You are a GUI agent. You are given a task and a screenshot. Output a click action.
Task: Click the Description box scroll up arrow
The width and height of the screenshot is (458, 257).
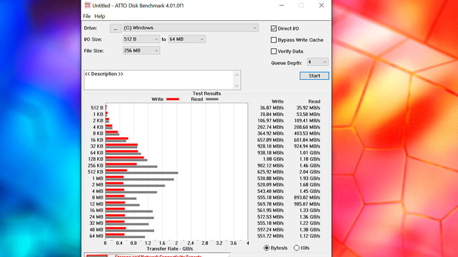tap(237, 75)
